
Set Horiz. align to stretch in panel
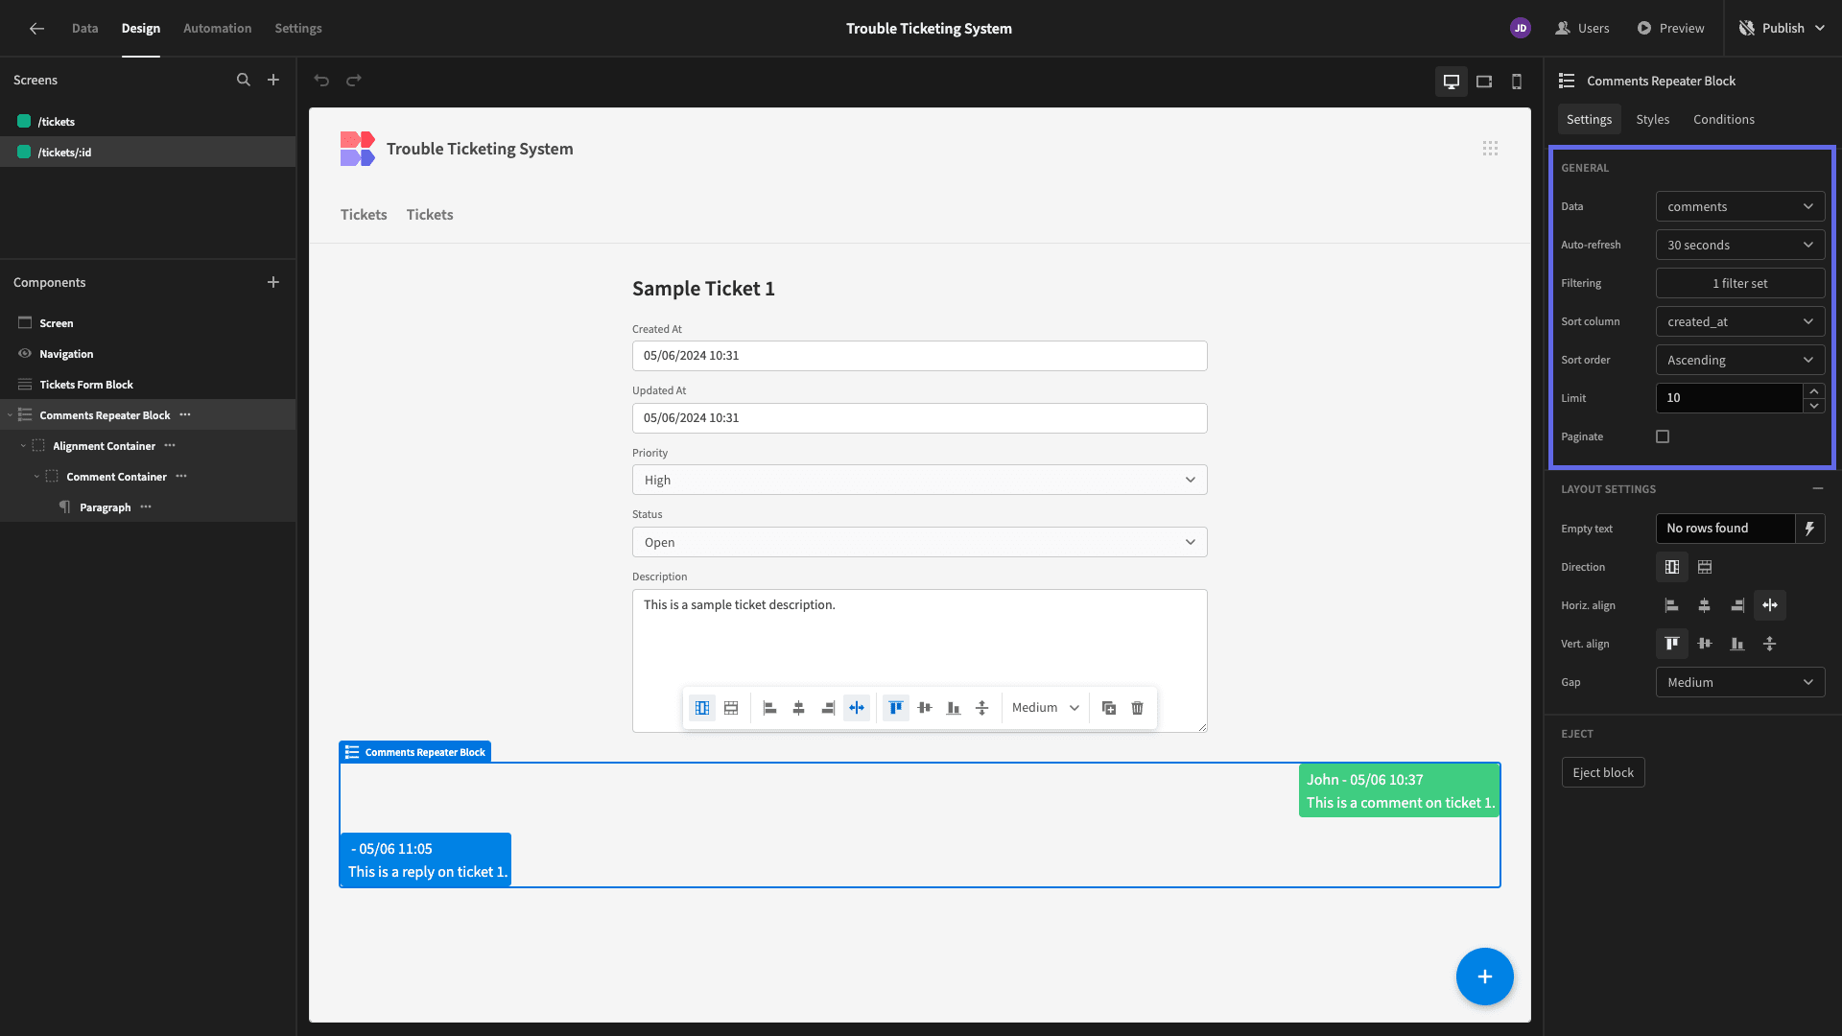1770,605
